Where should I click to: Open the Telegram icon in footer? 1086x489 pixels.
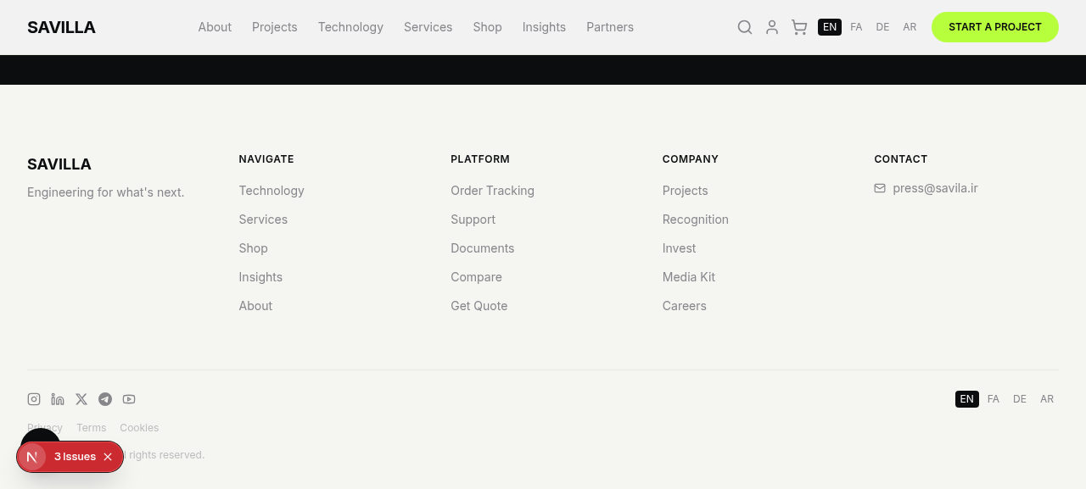(x=105, y=399)
